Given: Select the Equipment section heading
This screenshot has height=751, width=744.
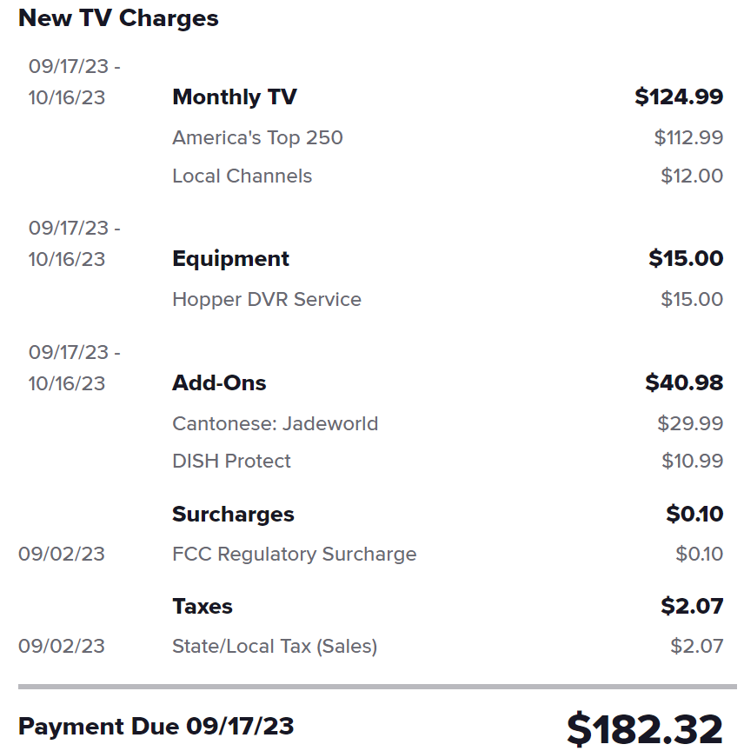Looking at the screenshot, I should (x=230, y=259).
